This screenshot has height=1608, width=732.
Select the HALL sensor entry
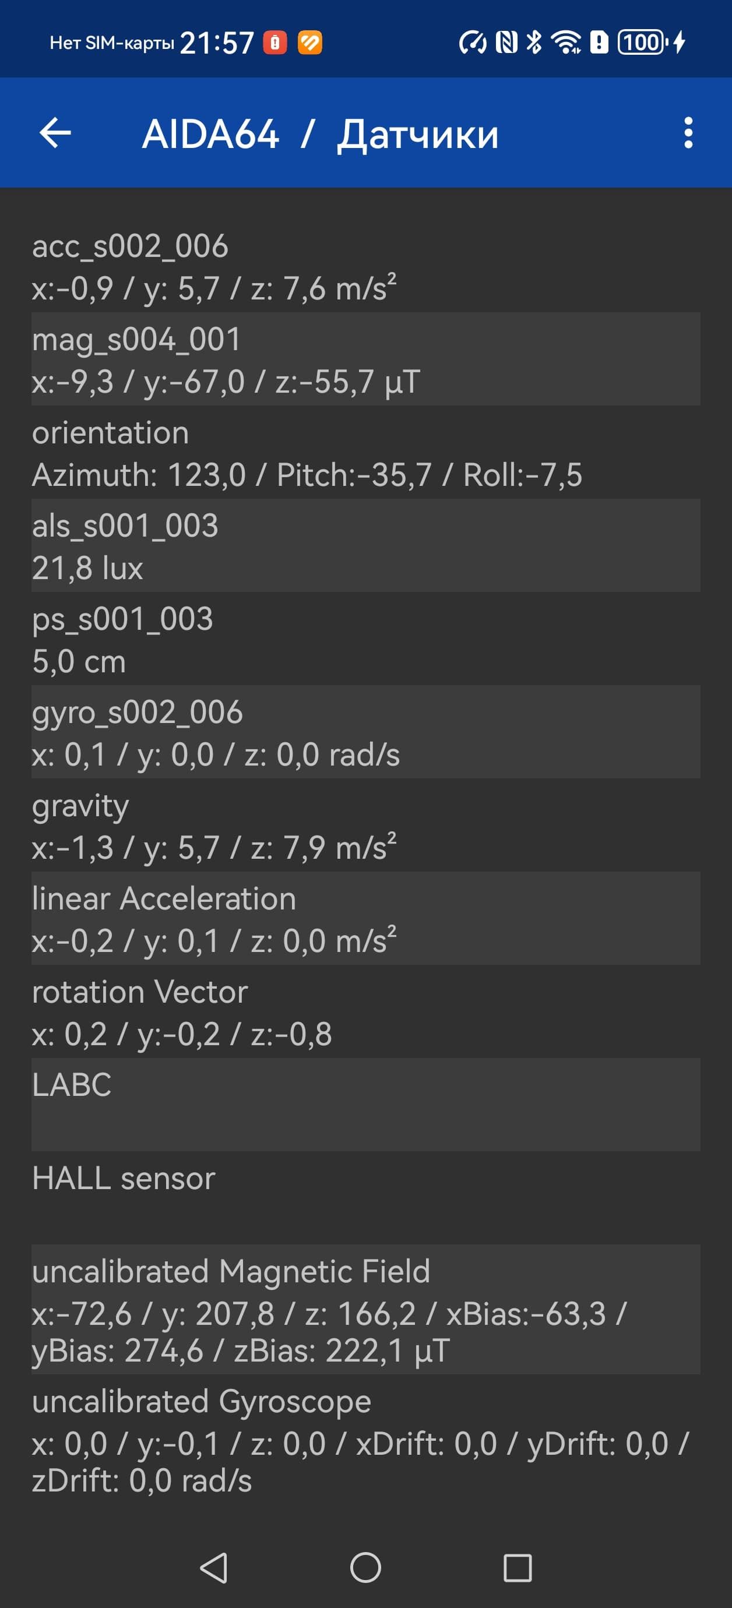click(365, 1197)
